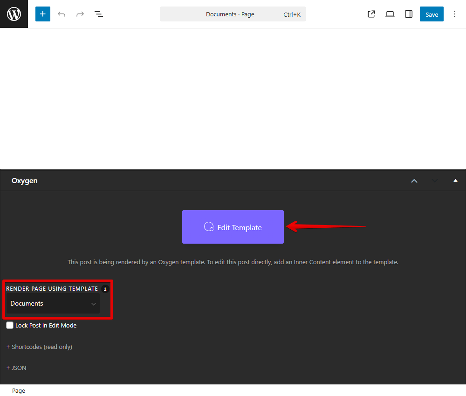Click the Redo arrow icon
Image resolution: width=466 pixels, height=396 pixels.
click(x=80, y=14)
